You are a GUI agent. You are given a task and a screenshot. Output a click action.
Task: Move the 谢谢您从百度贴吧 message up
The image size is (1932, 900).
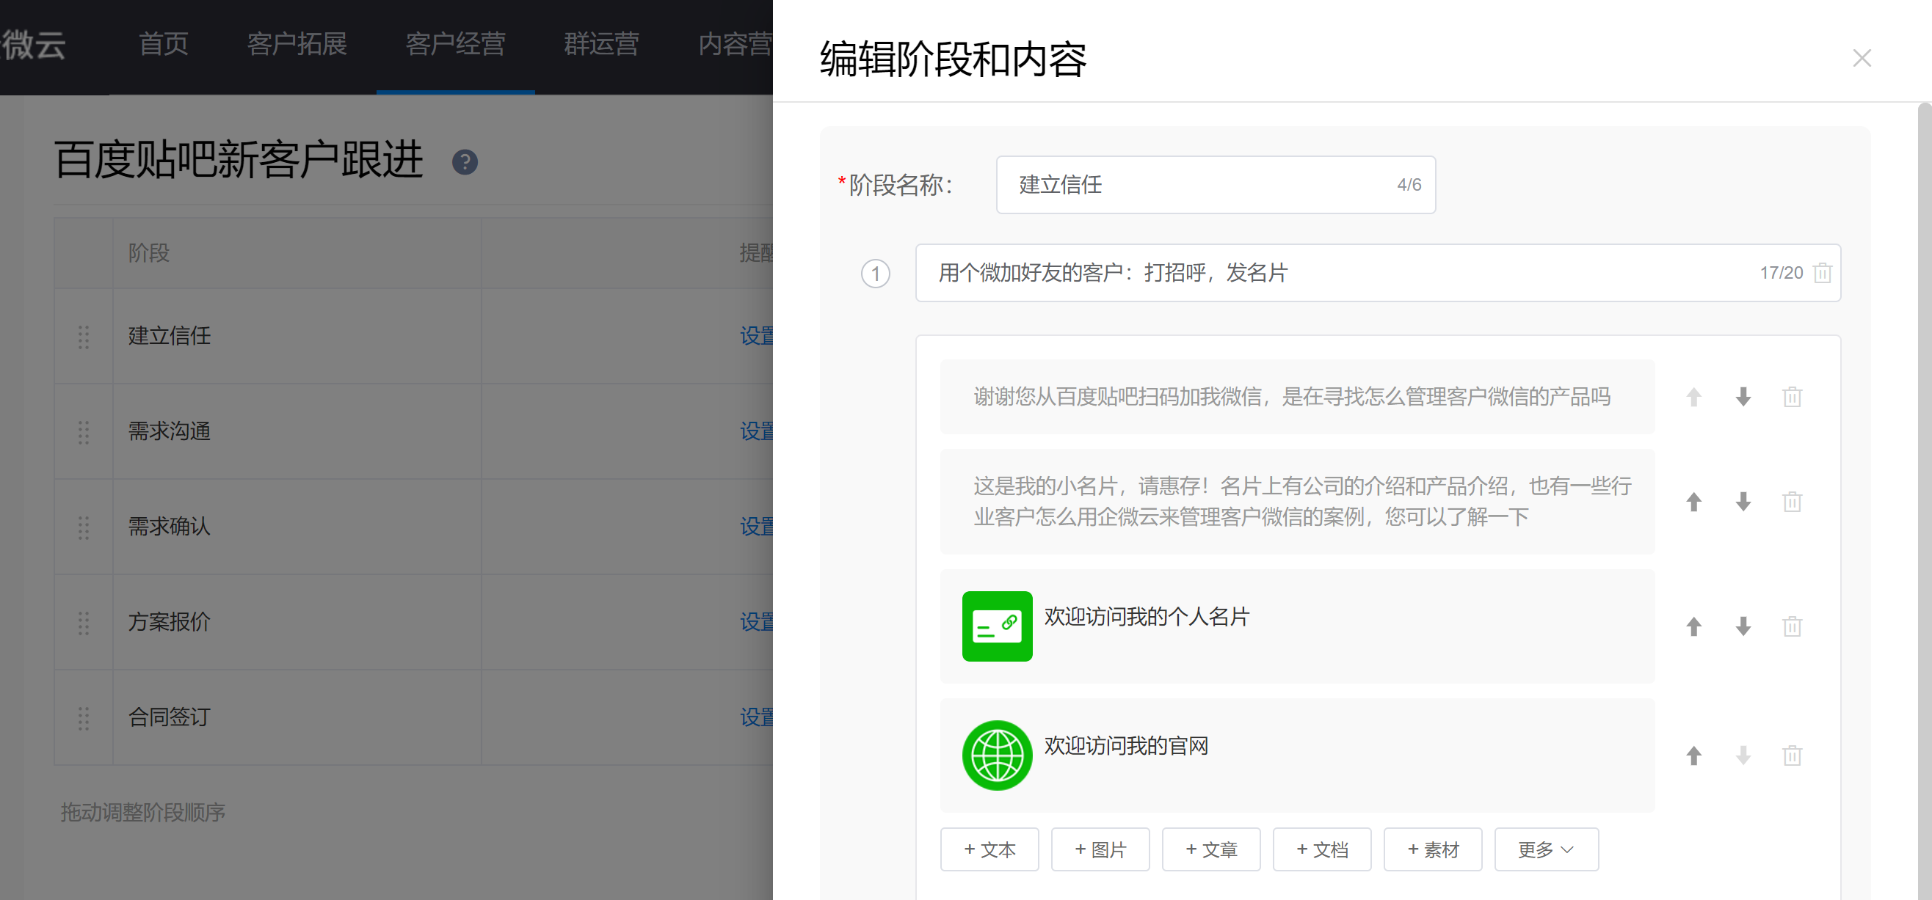pyautogui.click(x=1693, y=397)
